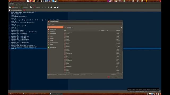This screenshot has height=95, width=170.
Task: Open the Справка menu
Action: (35, 5)
